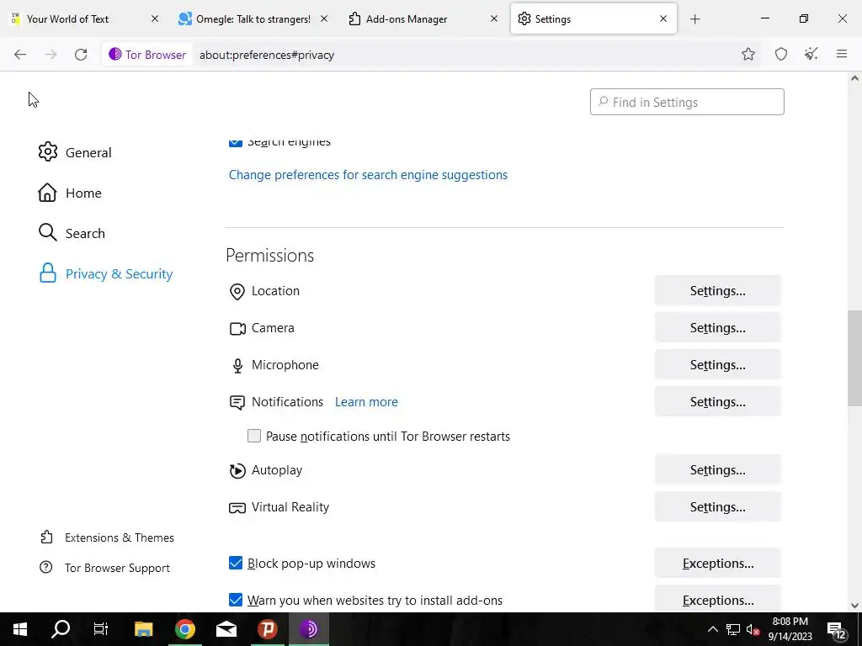This screenshot has width=862, height=646.
Task: Close the Settings tab
Action: point(663,19)
